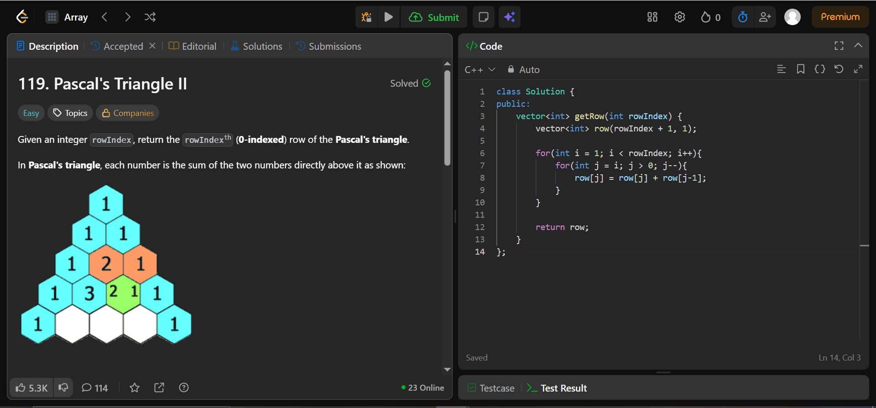The image size is (876, 408).
Task: Collapse the Code panel with chevron
Action: pyautogui.click(x=858, y=46)
